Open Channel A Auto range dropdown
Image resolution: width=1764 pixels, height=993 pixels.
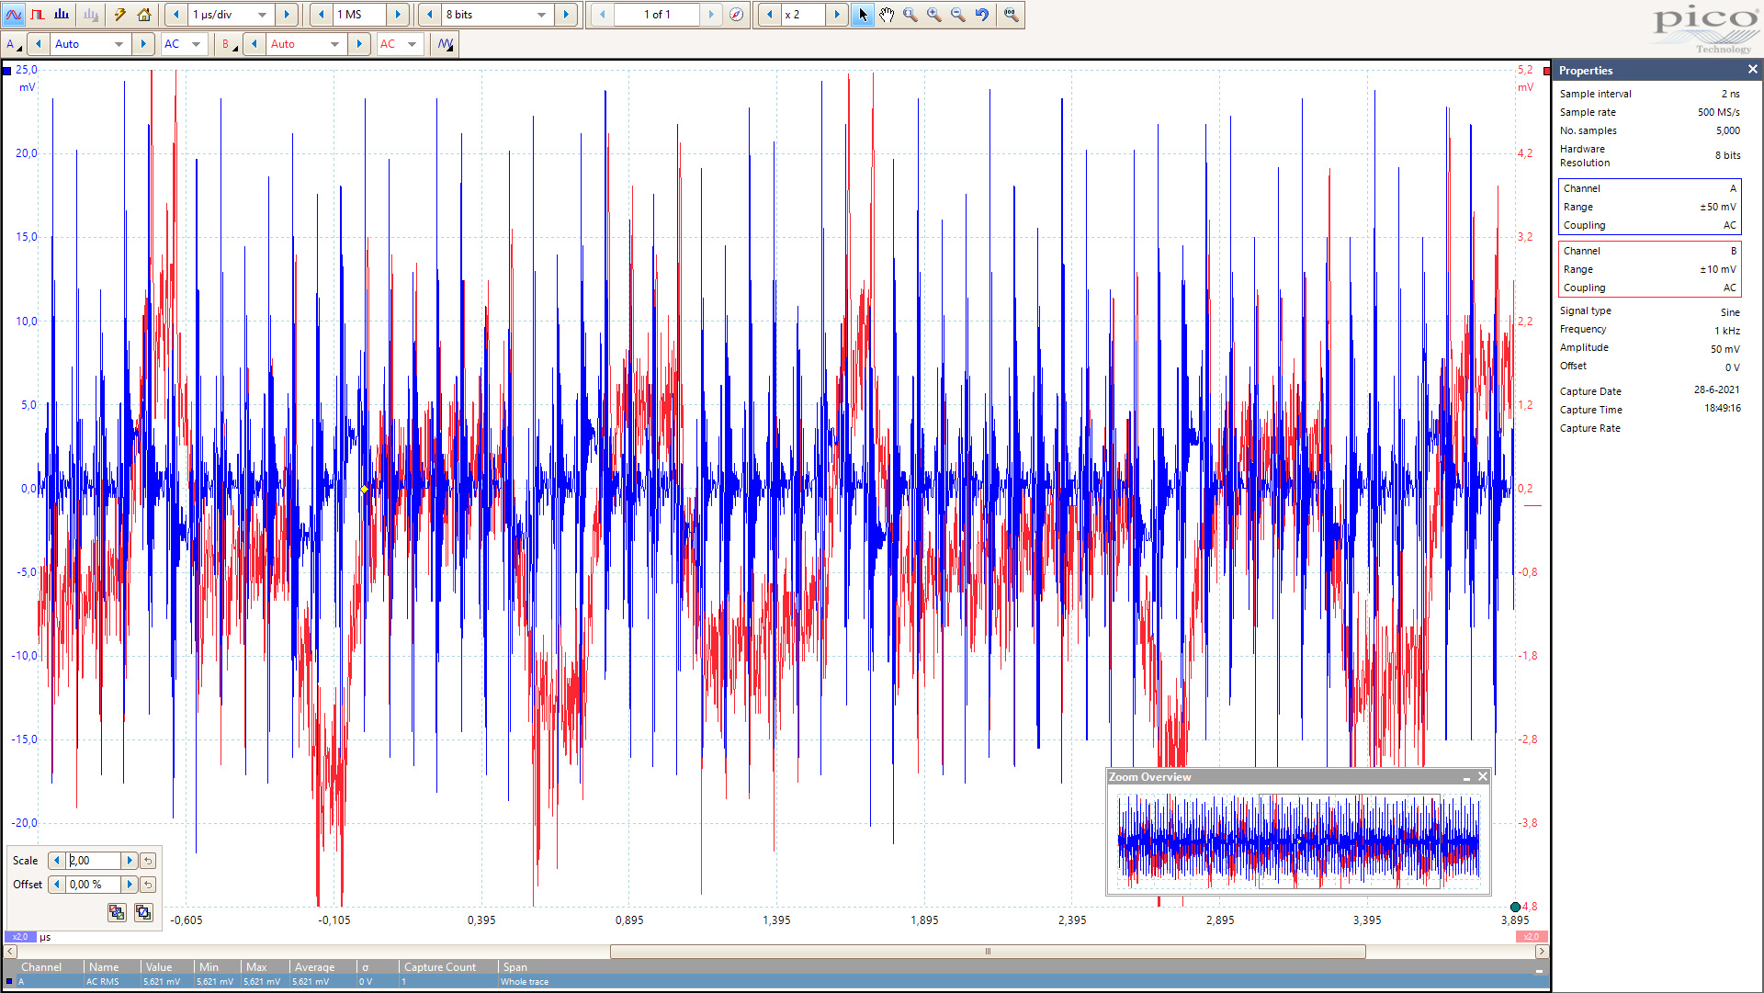coord(119,44)
